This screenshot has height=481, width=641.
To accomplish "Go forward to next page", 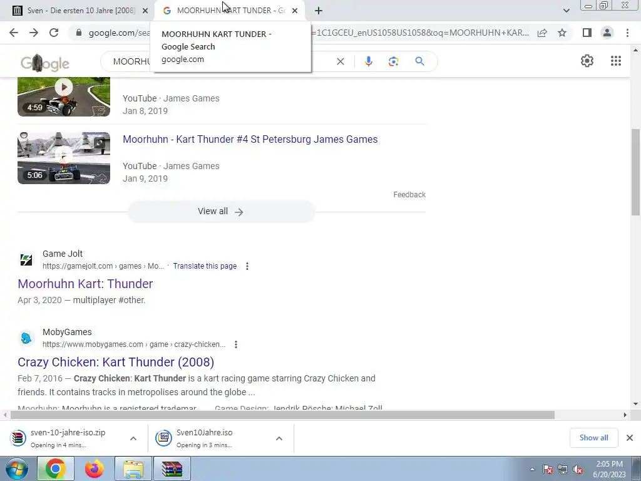I will click(x=34, y=33).
